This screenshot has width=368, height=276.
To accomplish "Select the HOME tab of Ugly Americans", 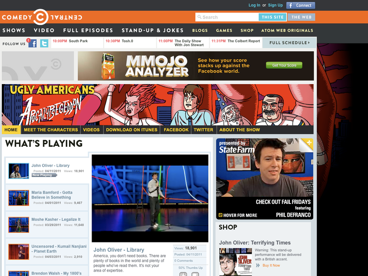I will coord(11,130).
